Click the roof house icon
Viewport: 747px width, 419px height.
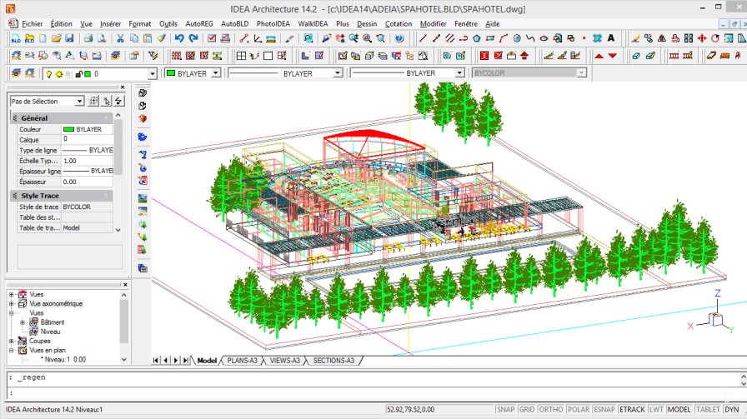524,56
